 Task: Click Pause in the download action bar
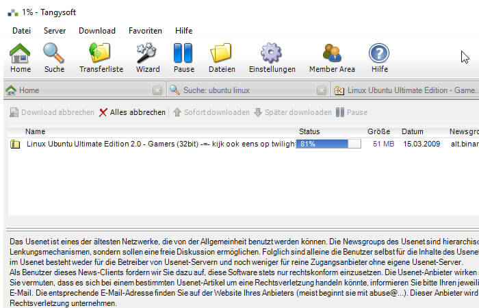(x=351, y=112)
